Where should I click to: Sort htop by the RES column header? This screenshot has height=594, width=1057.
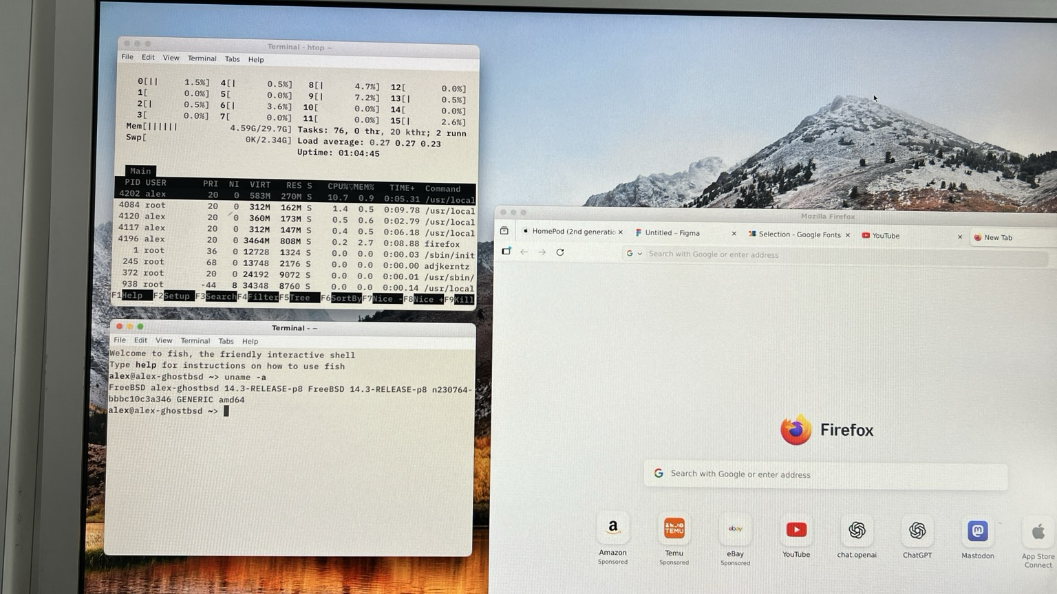[x=294, y=186]
